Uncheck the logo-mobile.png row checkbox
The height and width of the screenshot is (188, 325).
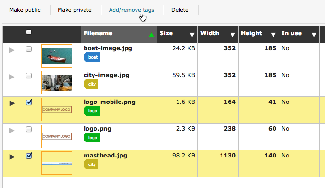29,102
